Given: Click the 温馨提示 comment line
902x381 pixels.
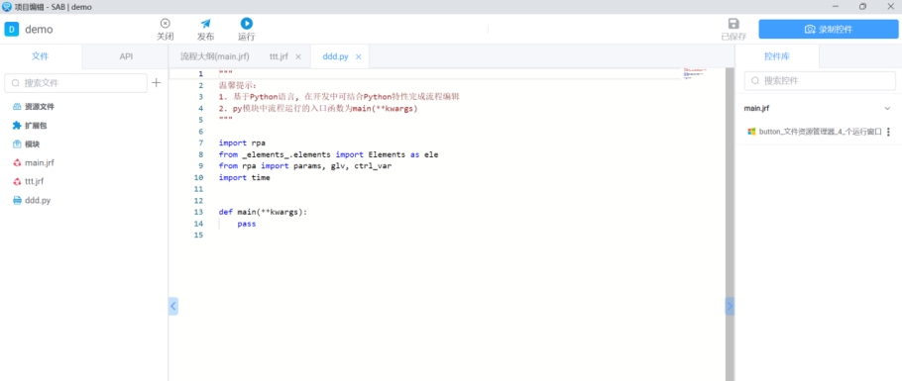Looking at the screenshot, I should (x=238, y=85).
